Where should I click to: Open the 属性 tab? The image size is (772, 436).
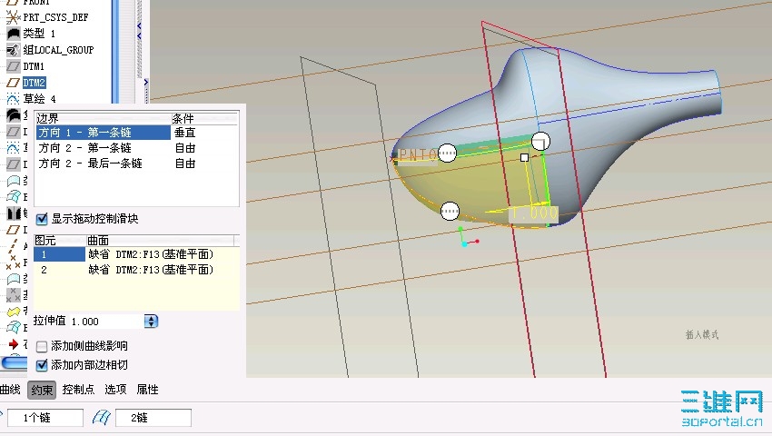click(x=147, y=390)
